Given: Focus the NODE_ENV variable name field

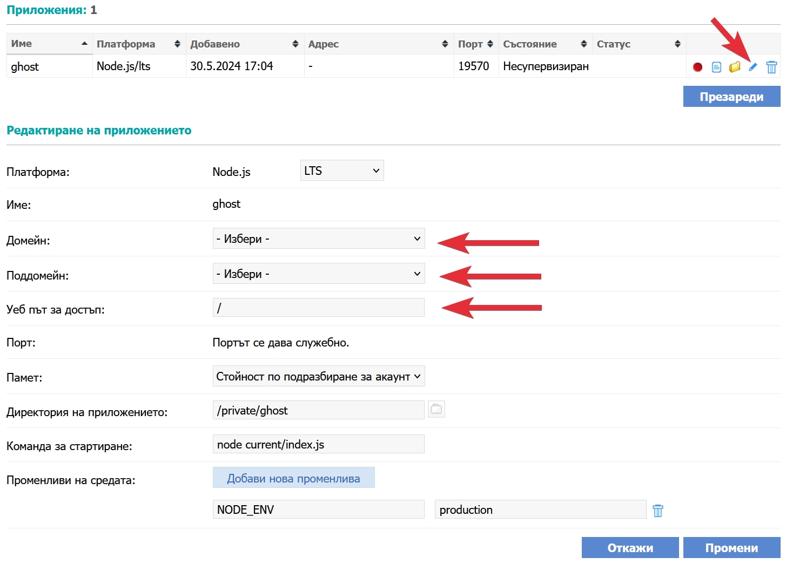Looking at the screenshot, I should (319, 509).
